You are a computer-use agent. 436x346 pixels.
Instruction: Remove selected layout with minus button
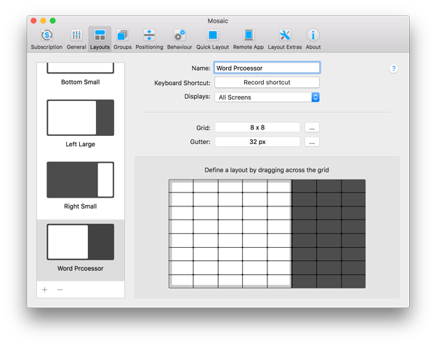[60, 289]
